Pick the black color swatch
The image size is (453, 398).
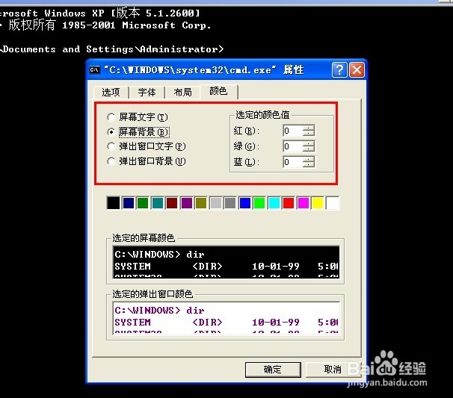pos(114,203)
